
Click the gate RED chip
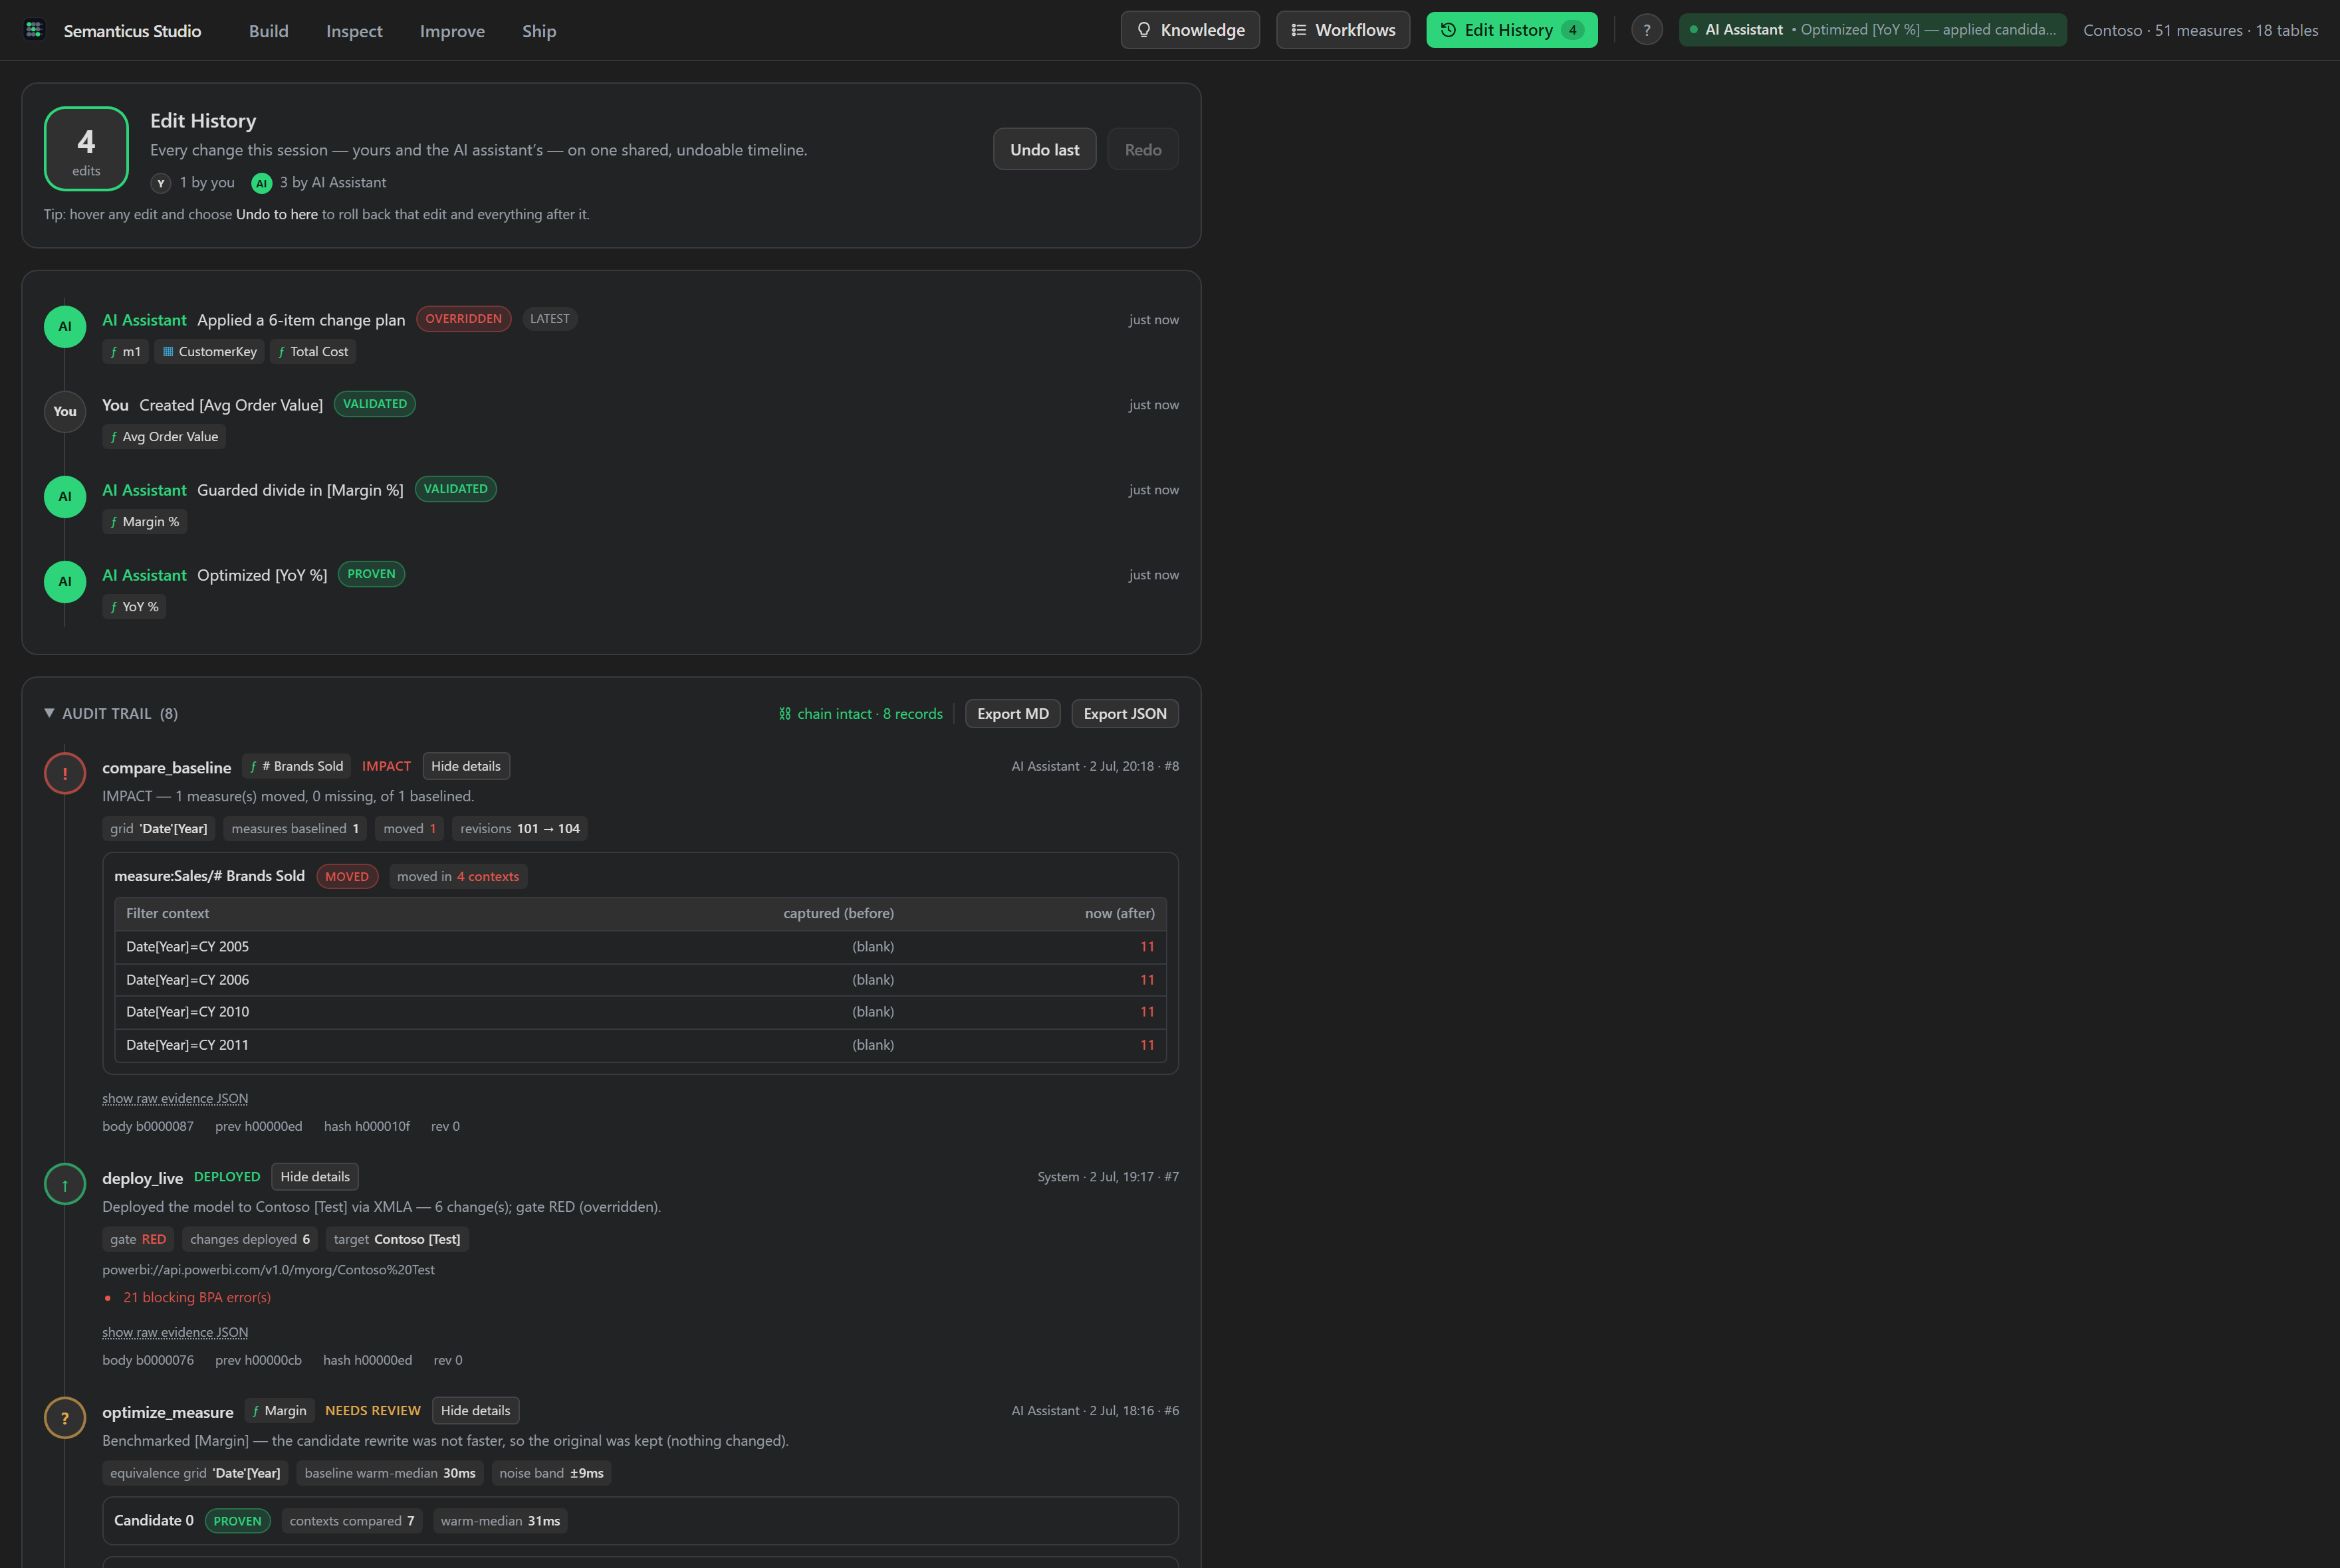click(x=138, y=1240)
